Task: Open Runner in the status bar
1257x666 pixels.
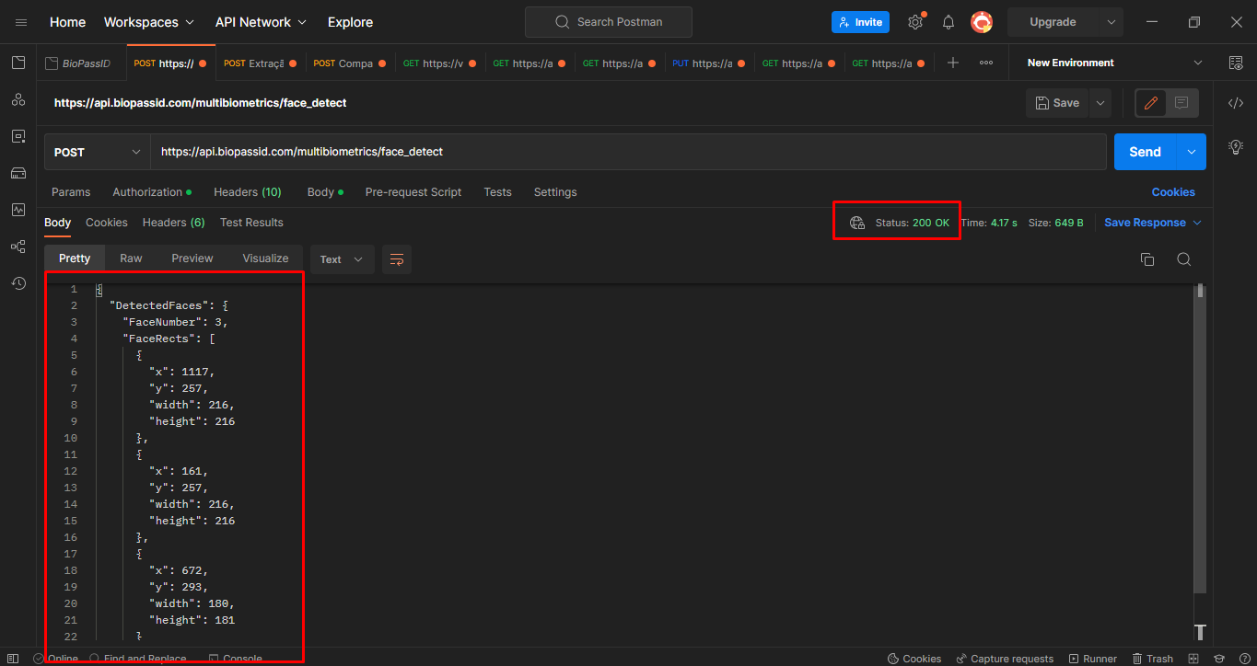Action: pos(1093,659)
